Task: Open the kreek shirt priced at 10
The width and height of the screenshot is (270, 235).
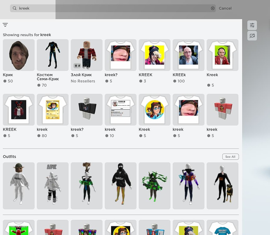Action: (120, 109)
